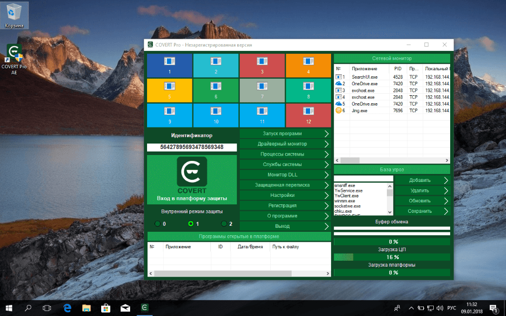
Task: Click the blue desktop tile number 1
Action: coord(169,65)
